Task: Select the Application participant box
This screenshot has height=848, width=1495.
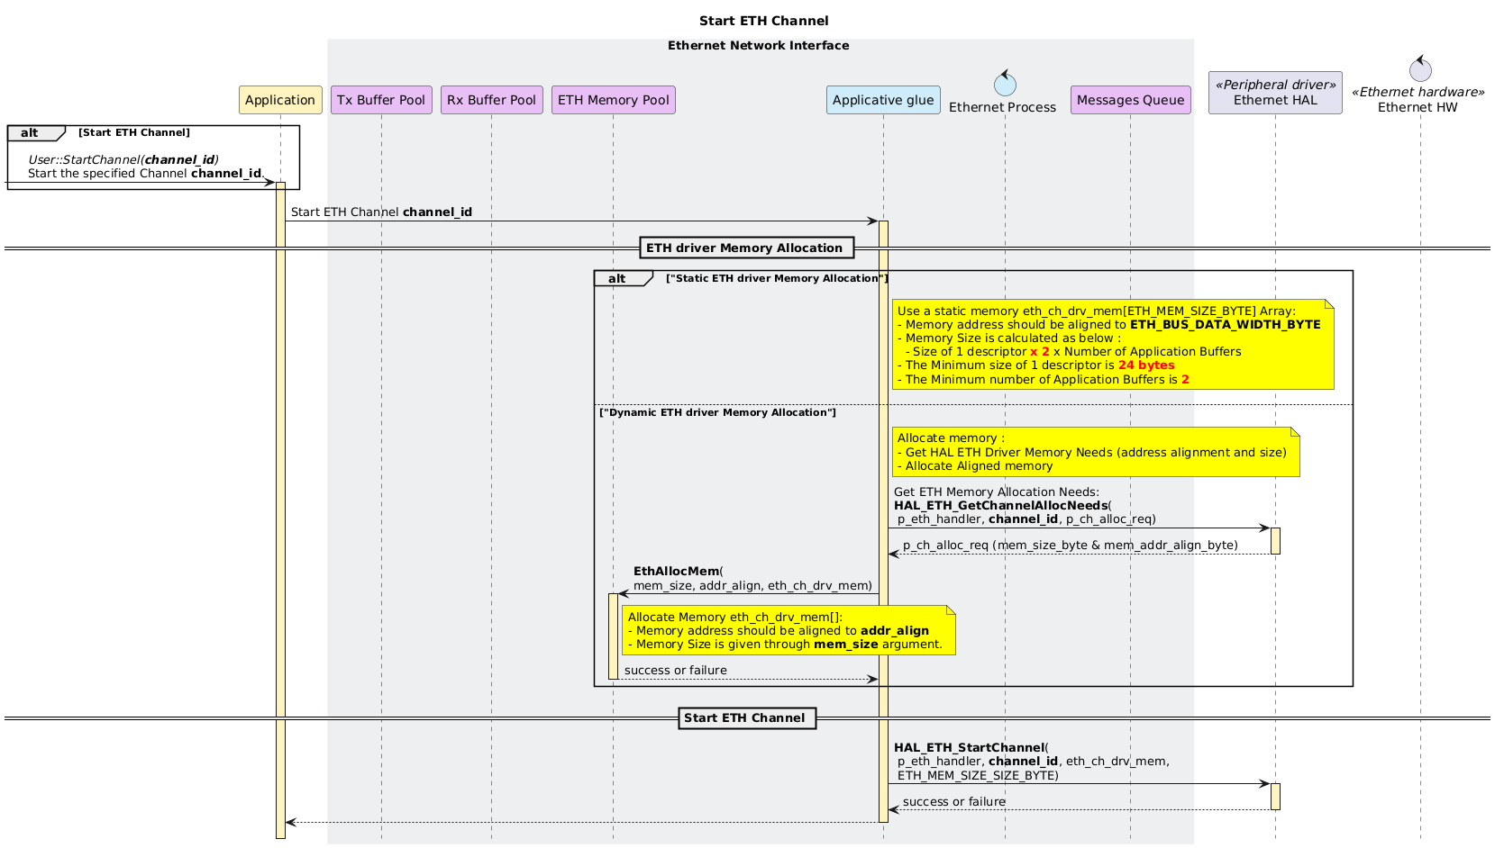Action: coord(280,100)
